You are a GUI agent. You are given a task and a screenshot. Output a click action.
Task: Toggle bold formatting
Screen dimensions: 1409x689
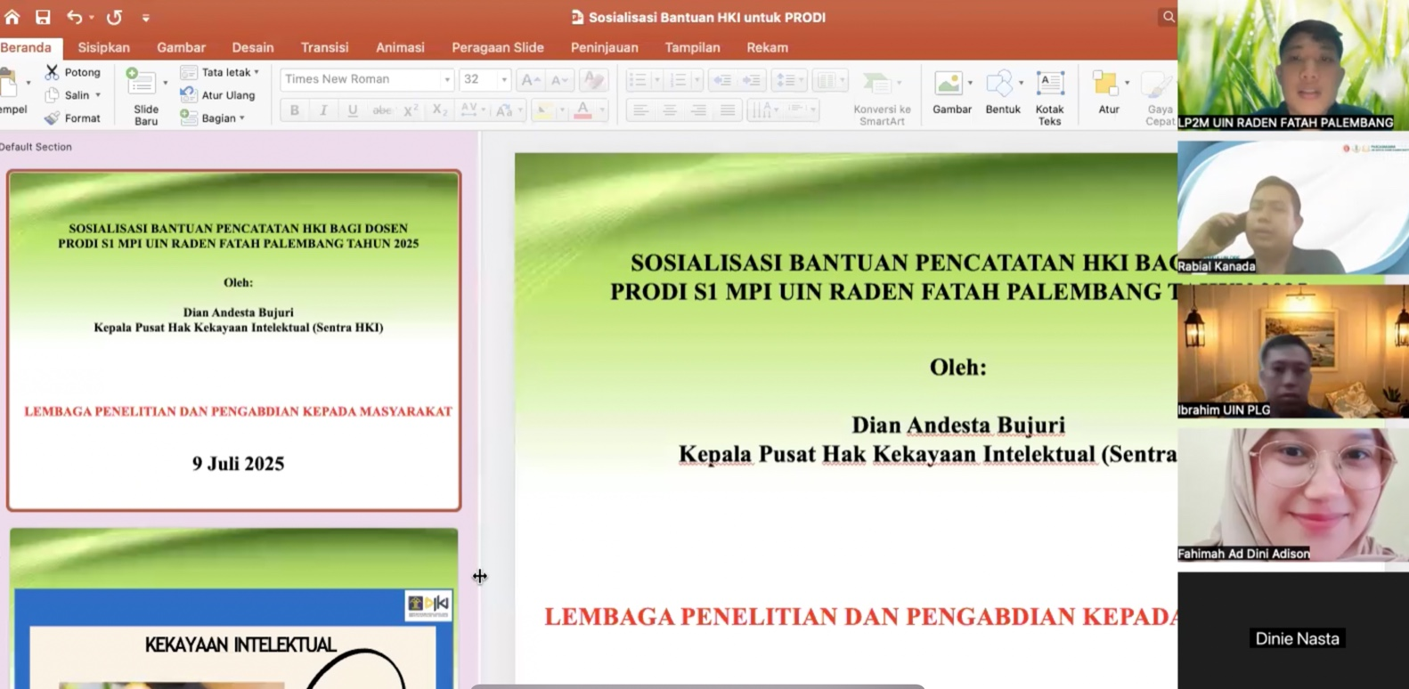point(294,110)
